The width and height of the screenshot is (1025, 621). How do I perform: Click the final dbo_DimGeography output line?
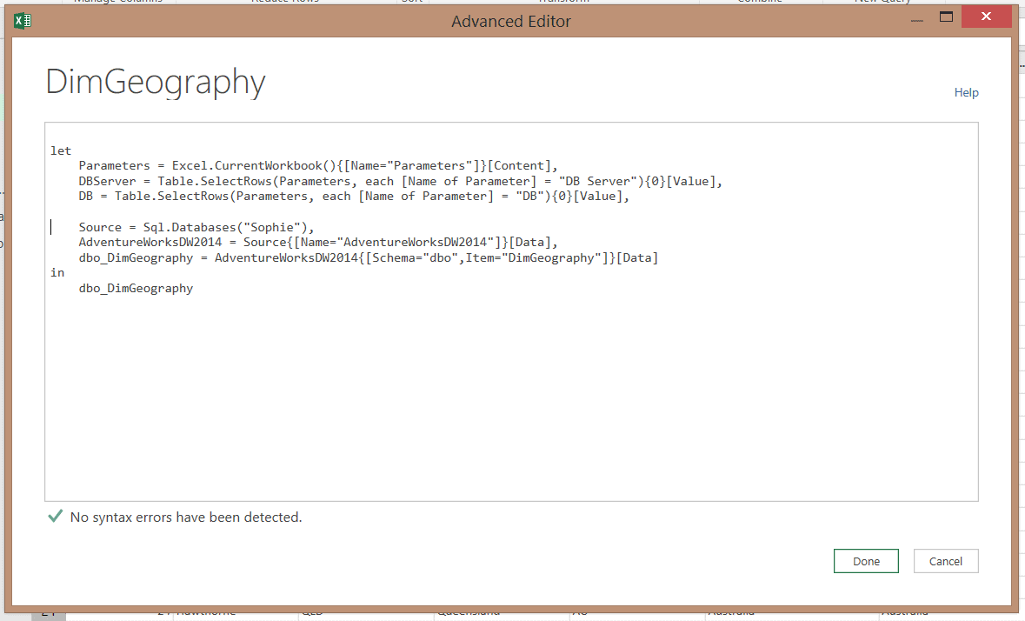click(x=136, y=288)
